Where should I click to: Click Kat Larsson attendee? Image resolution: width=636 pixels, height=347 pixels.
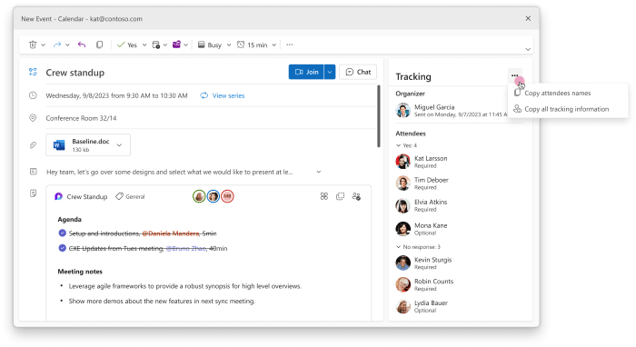click(422, 162)
